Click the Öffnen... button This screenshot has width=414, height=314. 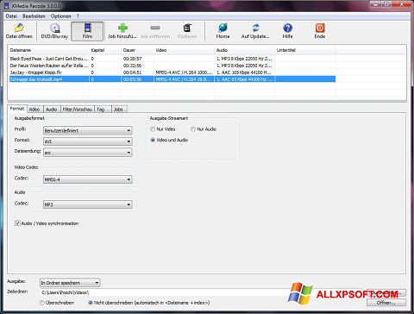tap(386, 303)
